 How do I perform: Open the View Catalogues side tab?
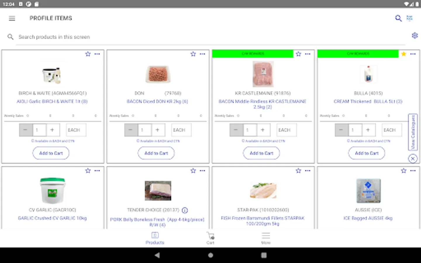413,132
